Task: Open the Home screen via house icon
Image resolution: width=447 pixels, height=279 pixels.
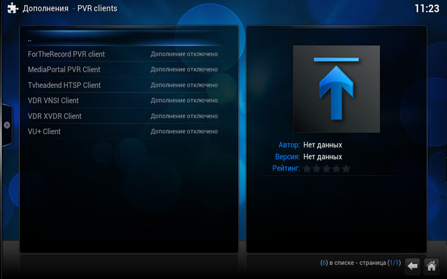Action: (x=432, y=266)
